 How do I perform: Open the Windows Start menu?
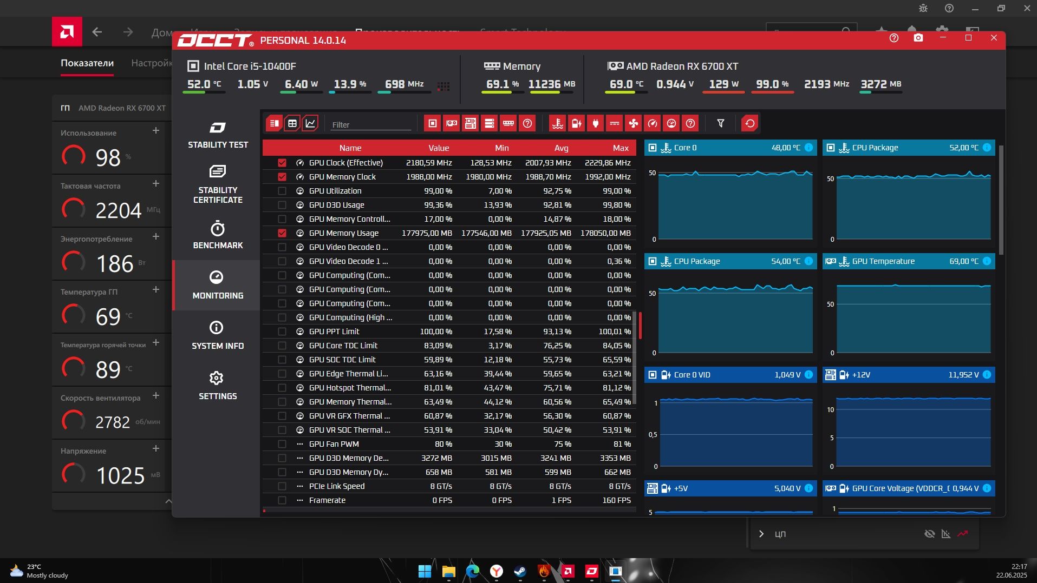tap(425, 571)
